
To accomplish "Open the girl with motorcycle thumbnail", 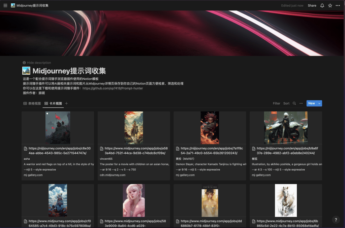I will (286, 127).
